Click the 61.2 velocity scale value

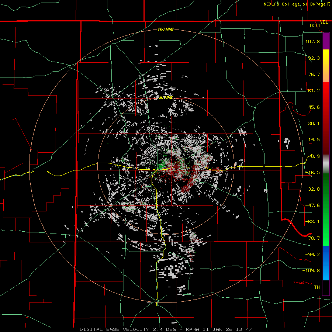tap(314, 91)
